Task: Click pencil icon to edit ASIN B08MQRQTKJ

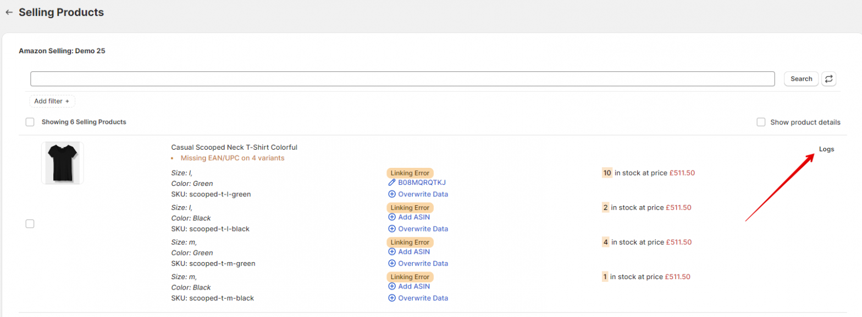Action: pyautogui.click(x=392, y=182)
